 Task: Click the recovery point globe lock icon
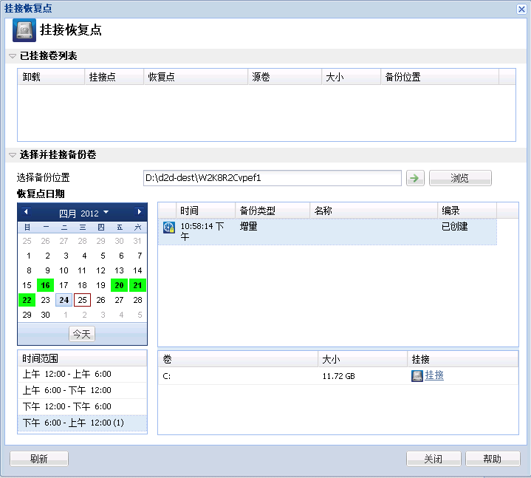169,228
